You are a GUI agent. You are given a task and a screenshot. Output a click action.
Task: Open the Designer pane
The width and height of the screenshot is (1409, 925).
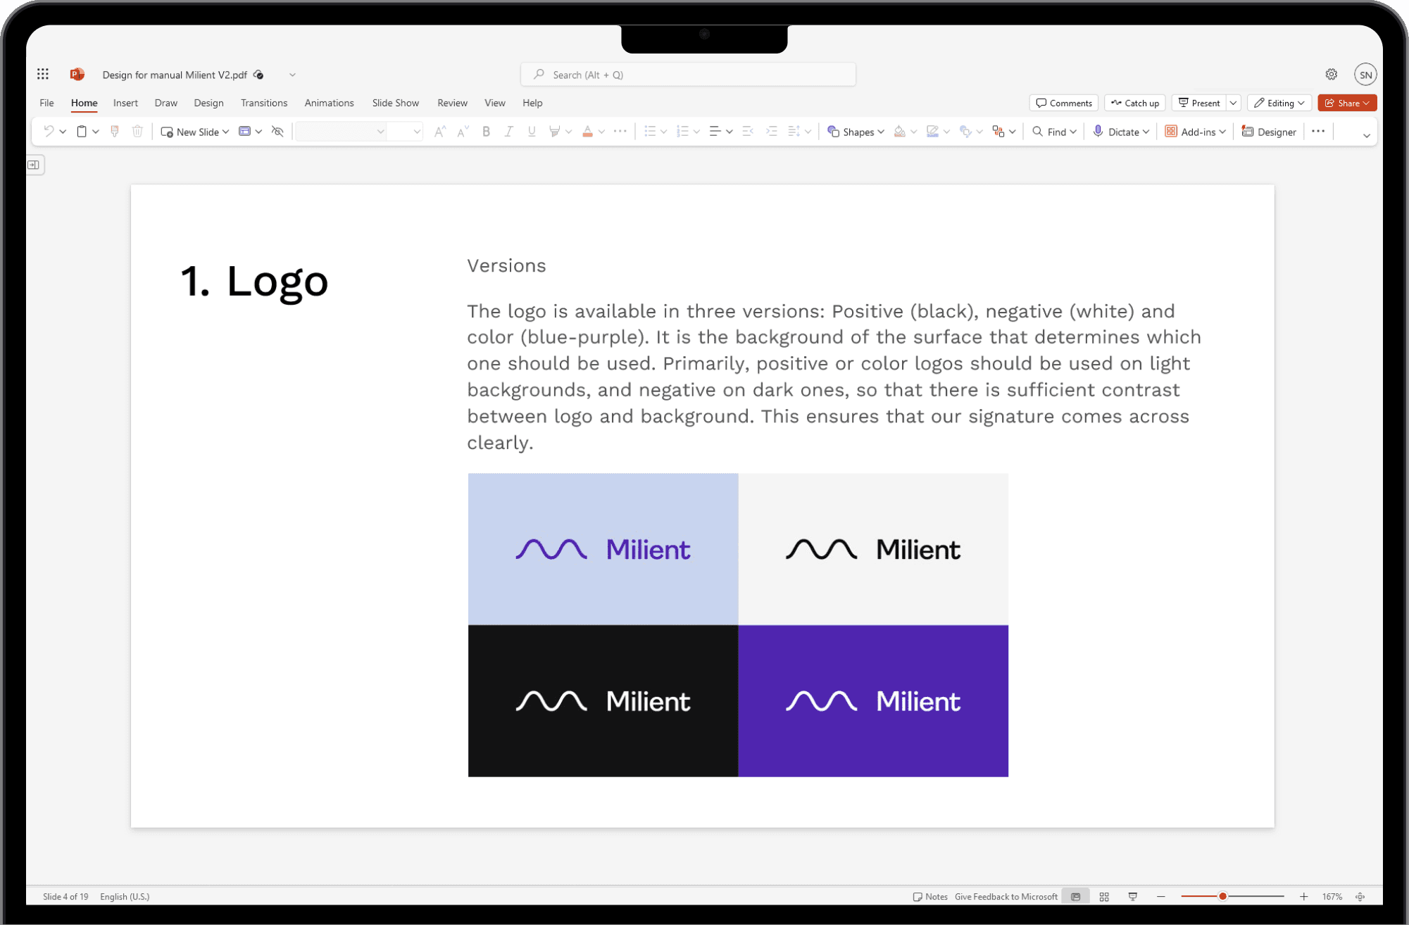click(1269, 132)
